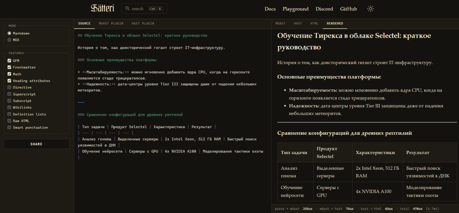Toggle the light theme sun icon

371,9
